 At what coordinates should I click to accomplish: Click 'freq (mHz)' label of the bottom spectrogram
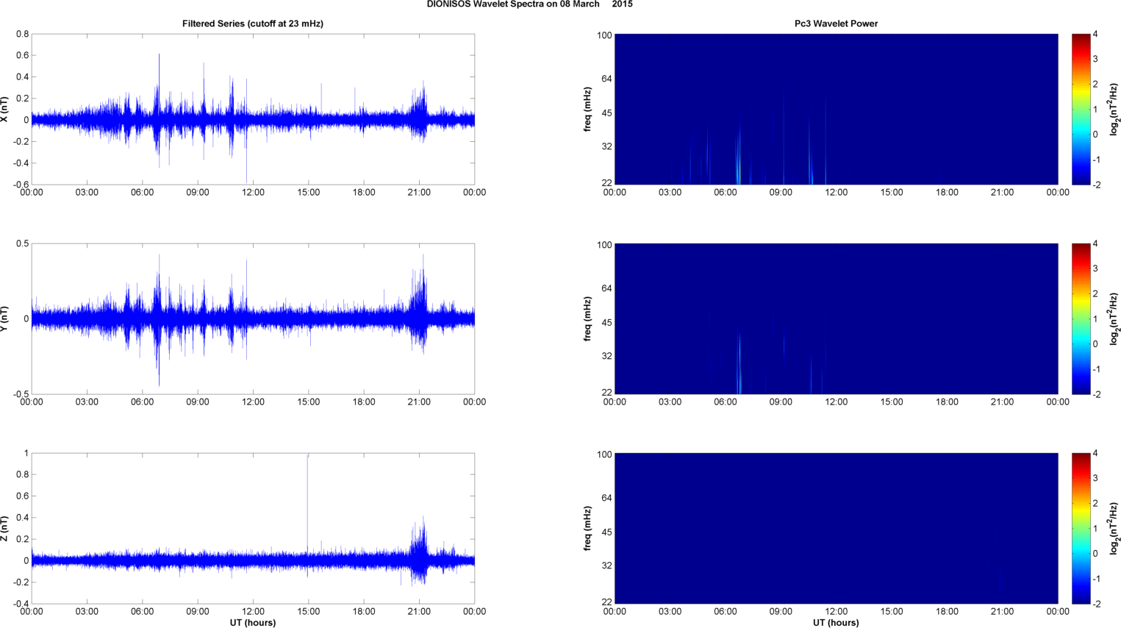pyautogui.click(x=588, y=528)
